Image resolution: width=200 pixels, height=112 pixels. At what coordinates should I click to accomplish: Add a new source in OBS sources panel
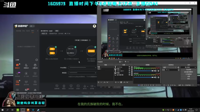pyautogui.click(x=115, y=82)
